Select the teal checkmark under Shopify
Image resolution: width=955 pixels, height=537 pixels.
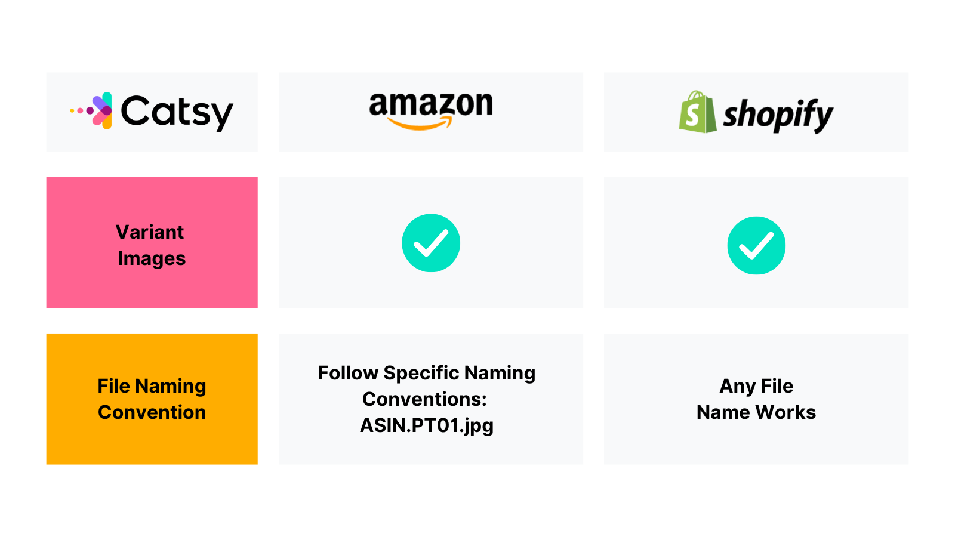pyautogui.click(x=756, y=245)
